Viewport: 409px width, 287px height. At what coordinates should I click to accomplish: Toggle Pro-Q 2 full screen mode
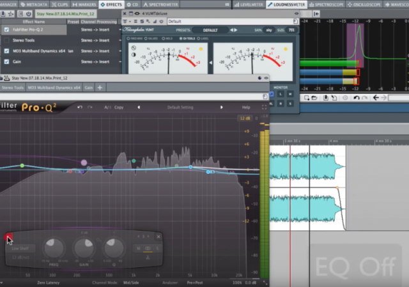coord(264,107)
